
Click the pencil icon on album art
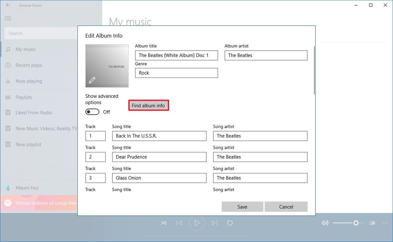[x=93, y=80]
